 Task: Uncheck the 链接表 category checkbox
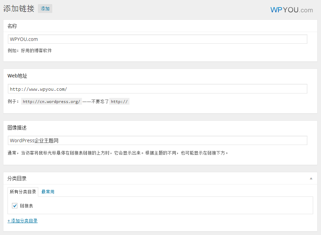coord(15,206)
